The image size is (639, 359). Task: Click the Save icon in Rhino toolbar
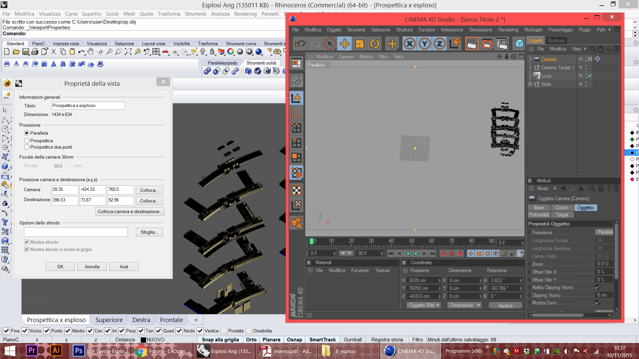coord(25,52)
